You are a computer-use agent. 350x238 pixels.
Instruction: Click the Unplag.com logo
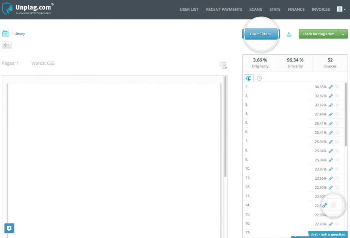point(28,9)
